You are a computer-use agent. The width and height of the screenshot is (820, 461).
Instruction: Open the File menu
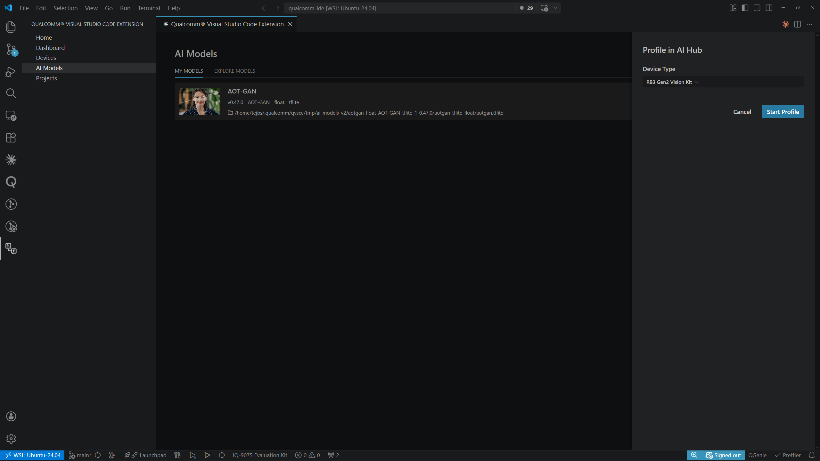[x=24, y=8]
